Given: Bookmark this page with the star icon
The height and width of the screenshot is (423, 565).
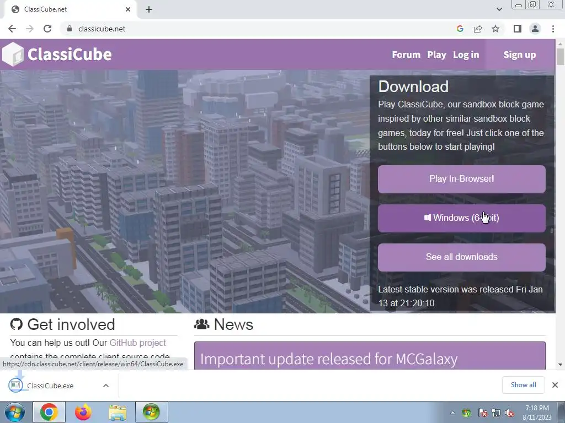Looking at the screenshot, I should (x=495, y=29).
